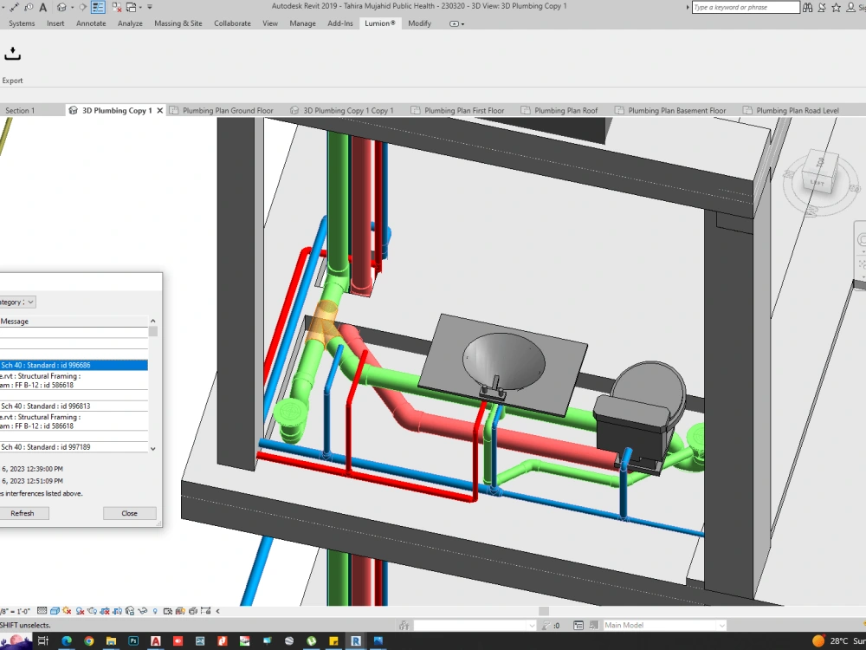Collapse the view control bar arrow

coord(217,611)
